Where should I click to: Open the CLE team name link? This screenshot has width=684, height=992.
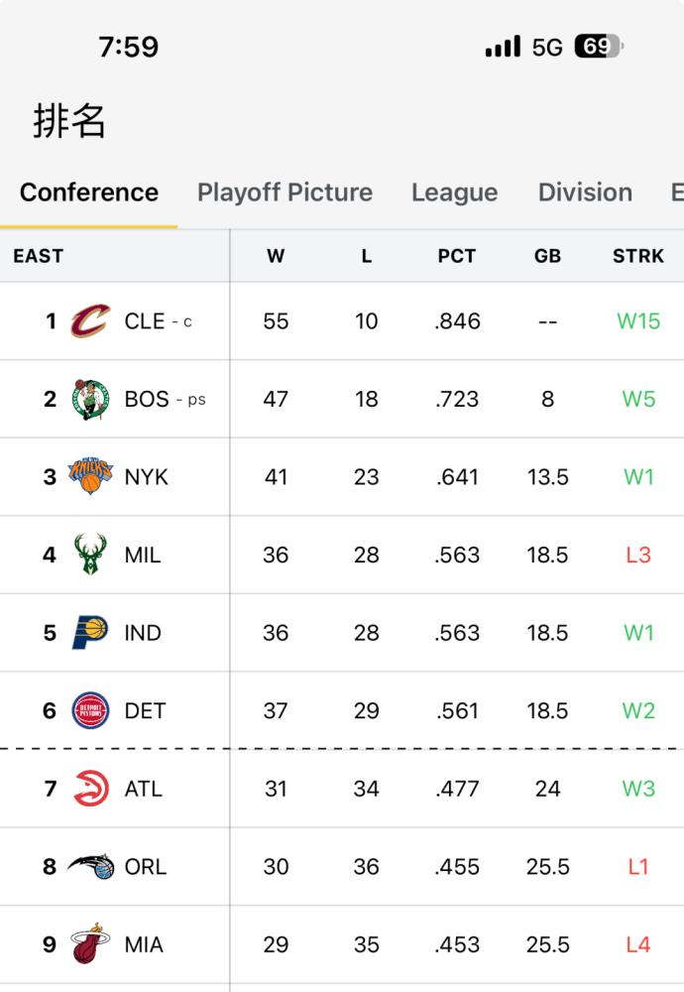tap(145, 321)
